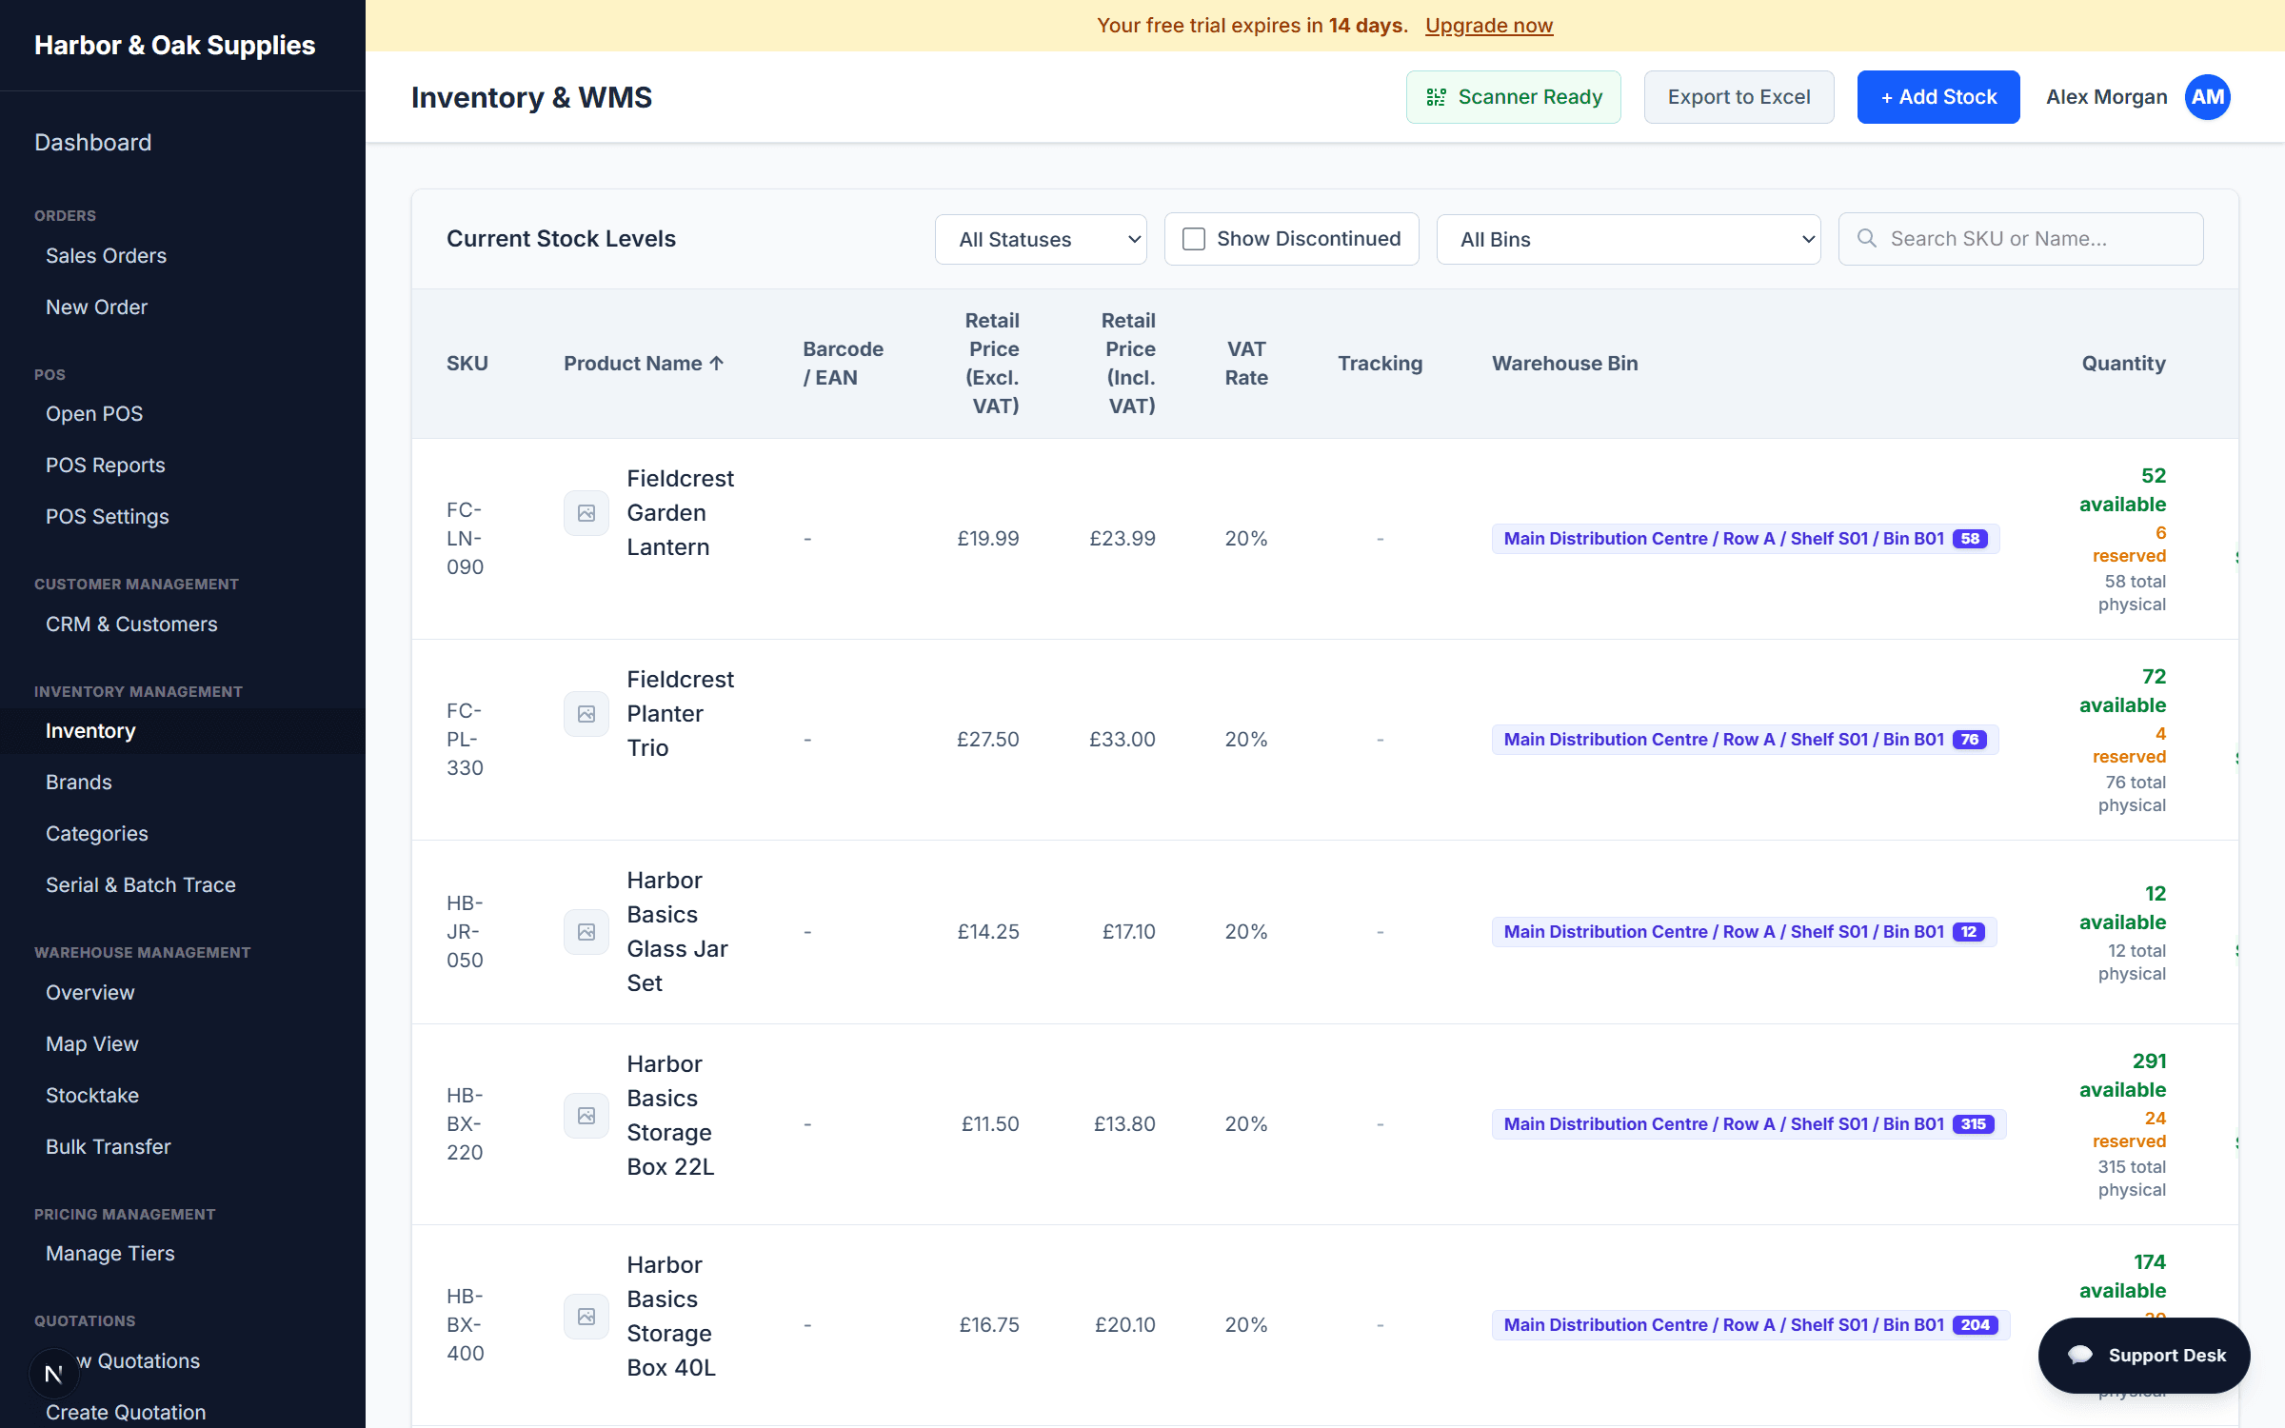Click price £19.99 cell
Screen dimensions: 2285x1428
(987, 538)
